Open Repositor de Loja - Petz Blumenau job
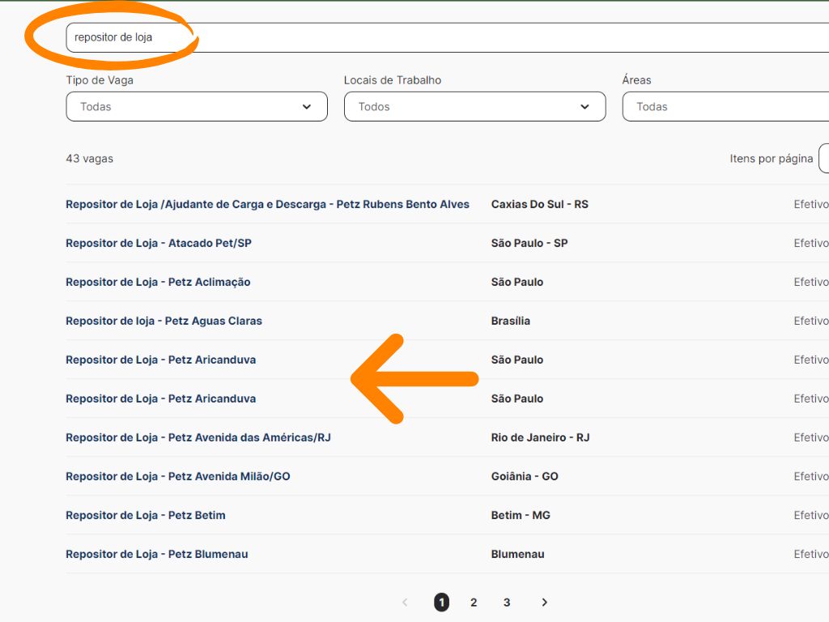The height and width of the screenshot is (622, 829). click(x=157, y=554)
